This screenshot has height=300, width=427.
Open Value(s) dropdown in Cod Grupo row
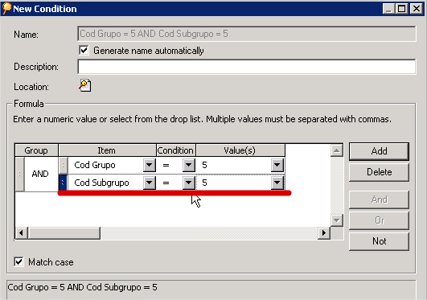tap(277, 165)
